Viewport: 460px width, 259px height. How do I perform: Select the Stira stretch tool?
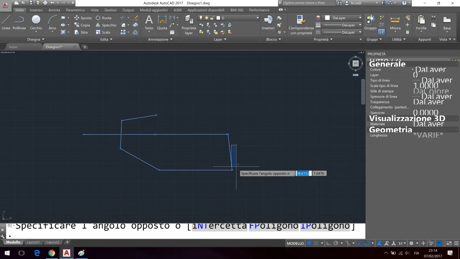click(x=81, y=32)
